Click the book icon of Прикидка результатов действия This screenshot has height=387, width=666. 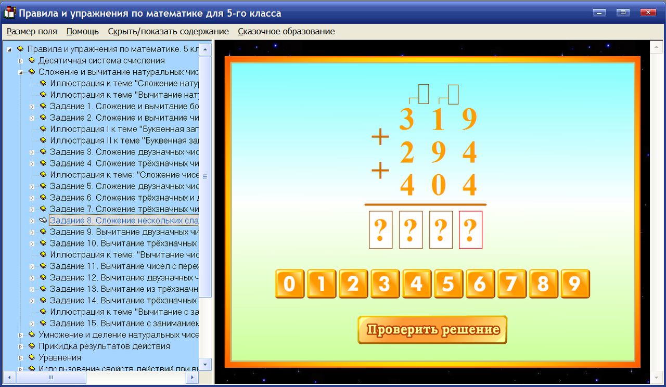32,346
